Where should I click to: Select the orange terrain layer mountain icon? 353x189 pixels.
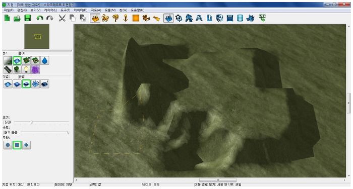click(95, 18)
